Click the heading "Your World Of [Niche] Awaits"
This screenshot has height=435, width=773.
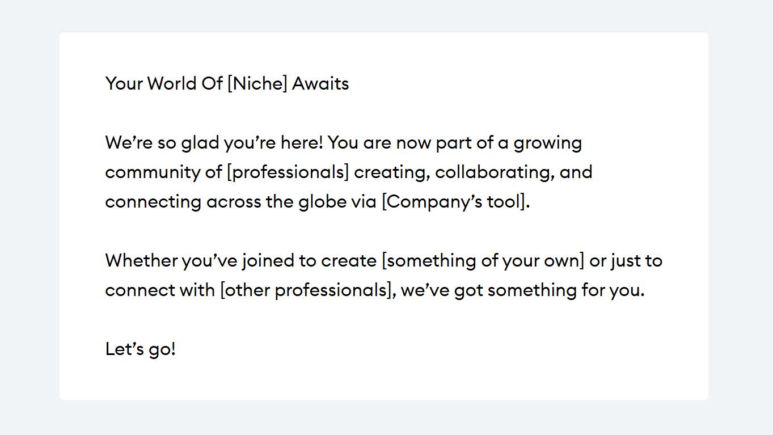(227, 84)
